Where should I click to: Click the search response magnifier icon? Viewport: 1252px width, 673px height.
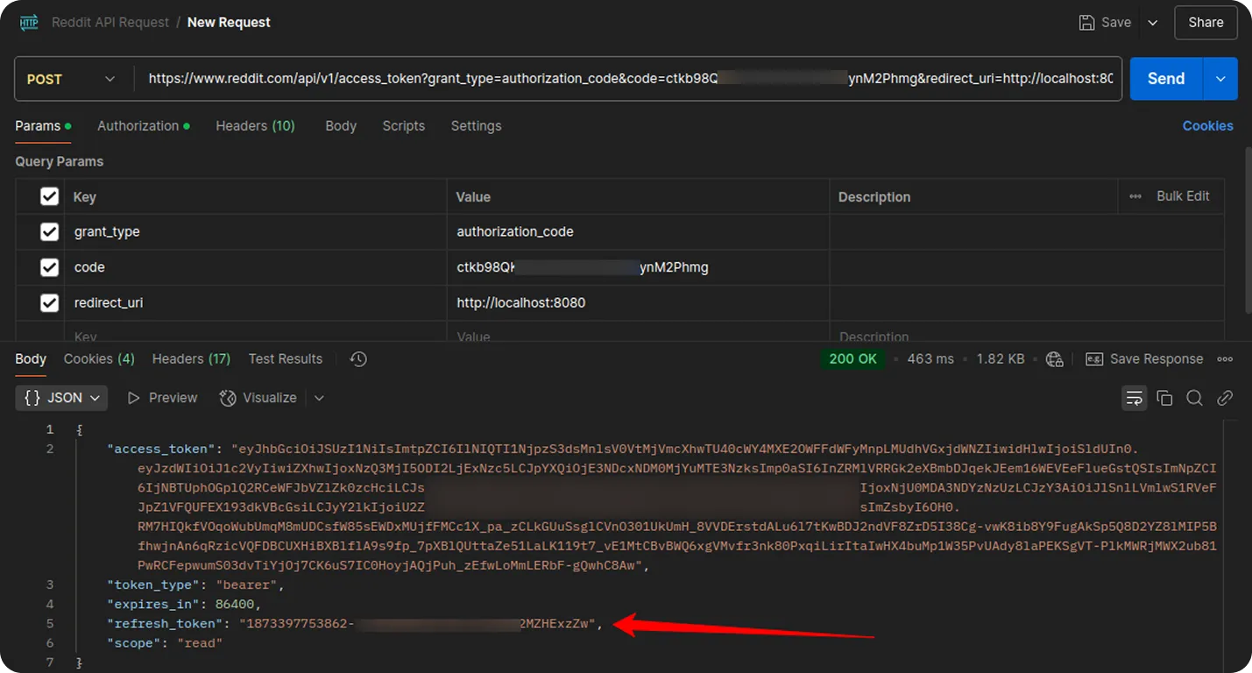point(1194,398)
